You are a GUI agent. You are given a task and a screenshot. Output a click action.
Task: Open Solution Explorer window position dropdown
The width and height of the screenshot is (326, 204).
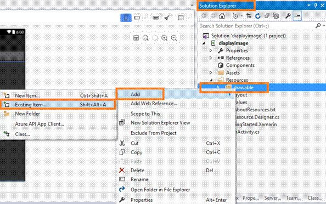tap(309, 5)
